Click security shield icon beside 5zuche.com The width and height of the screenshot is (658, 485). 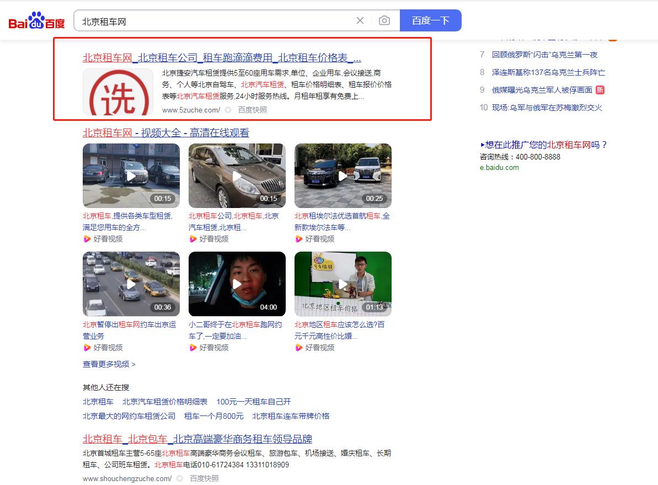click(228, 110)
